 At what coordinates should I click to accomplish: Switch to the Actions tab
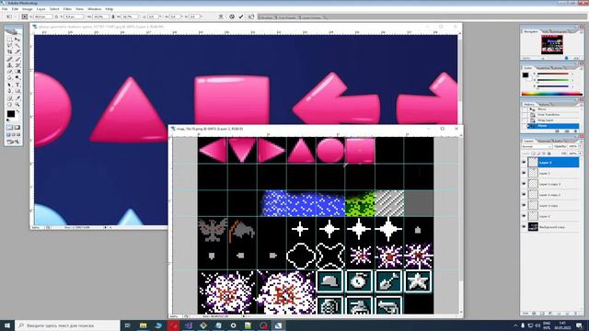(x=544, y=104)
